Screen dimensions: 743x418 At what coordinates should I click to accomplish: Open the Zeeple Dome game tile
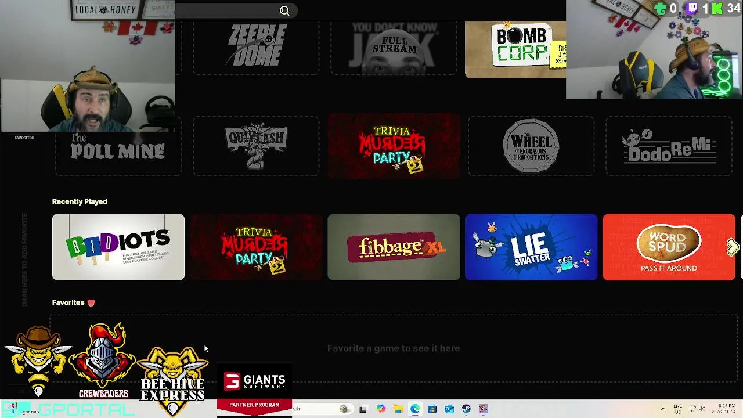pyautogui.click(x=256, y=48)
